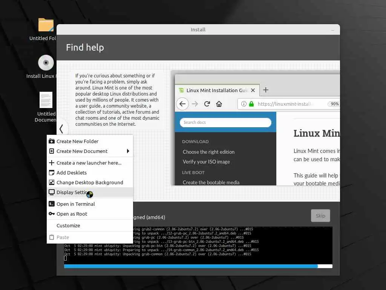Click the Paste menu entry
The width and height of the screenshot is (386, 290).
click(90, 237)
